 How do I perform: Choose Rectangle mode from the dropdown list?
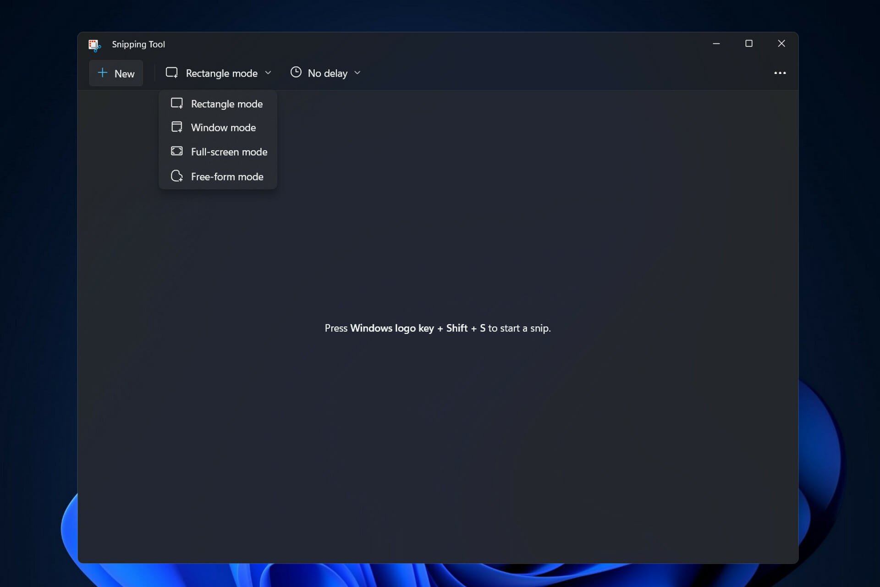click(218, 104)
